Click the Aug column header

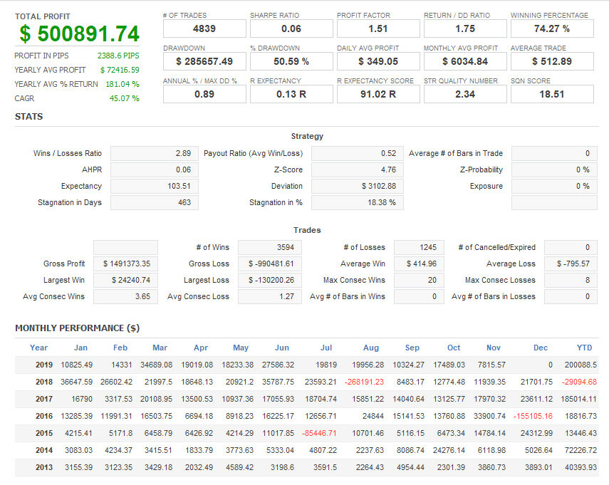pyautogui.click(x=371, y=348)
